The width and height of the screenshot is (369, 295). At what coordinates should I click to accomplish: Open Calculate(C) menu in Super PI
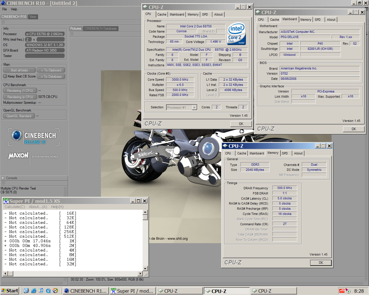click(x=15, y=207)
